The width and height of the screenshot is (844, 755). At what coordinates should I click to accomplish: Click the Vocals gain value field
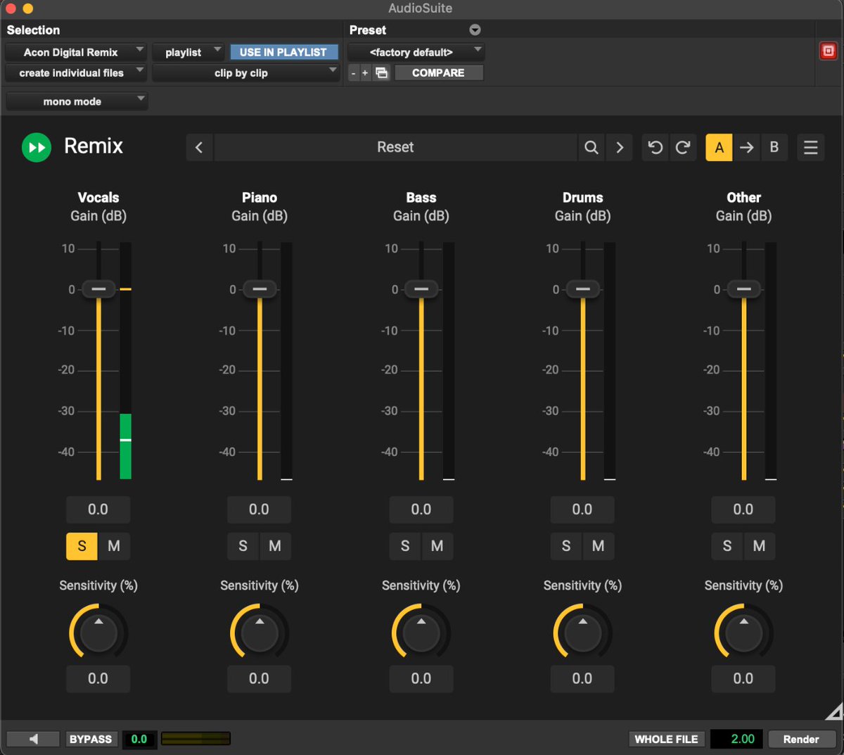click(x=98, y=509)
